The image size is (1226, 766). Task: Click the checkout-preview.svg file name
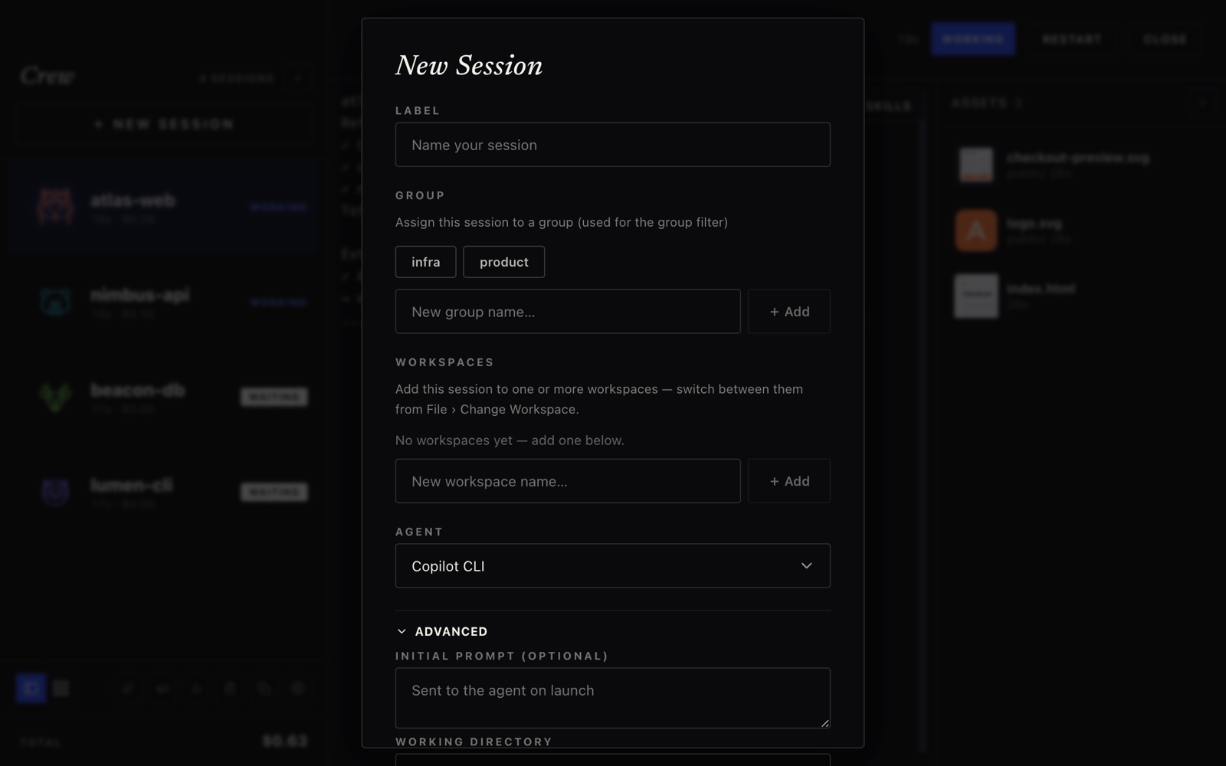(x=1078, y=158)
